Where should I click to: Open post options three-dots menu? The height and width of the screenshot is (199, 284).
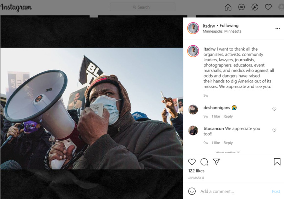(278, 29)
